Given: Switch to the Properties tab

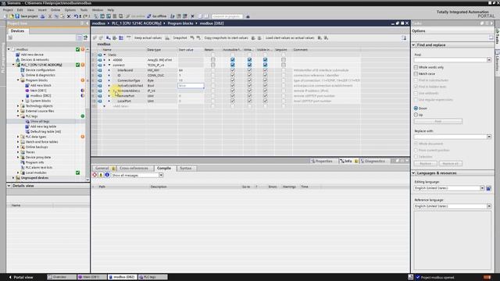Looking at the screenshot, I should point(321,162).
